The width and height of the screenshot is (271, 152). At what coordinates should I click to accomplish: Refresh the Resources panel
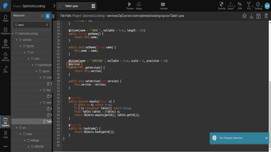click(x=42, y=16)
